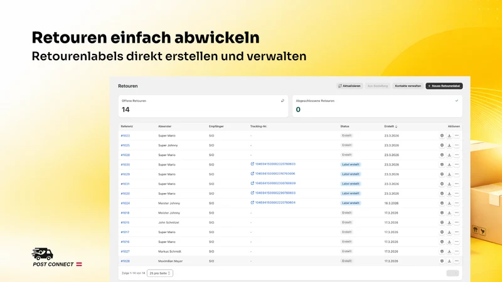Click the round action icon in row #1023
Viewport: 502px width, 282px height.
click(442, 135)
